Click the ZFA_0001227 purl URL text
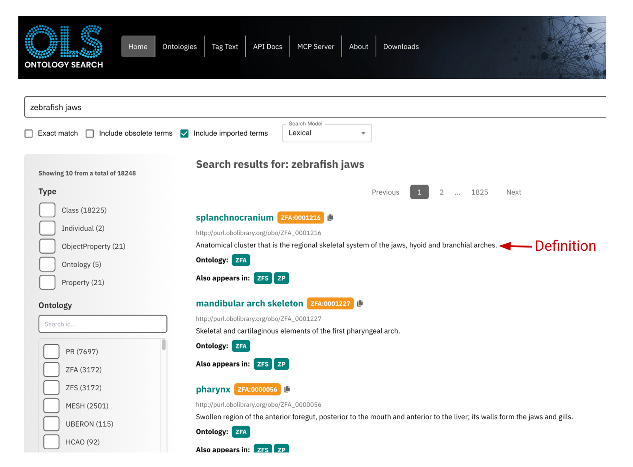This screenshot has height=467, width=633. (258, 319)
